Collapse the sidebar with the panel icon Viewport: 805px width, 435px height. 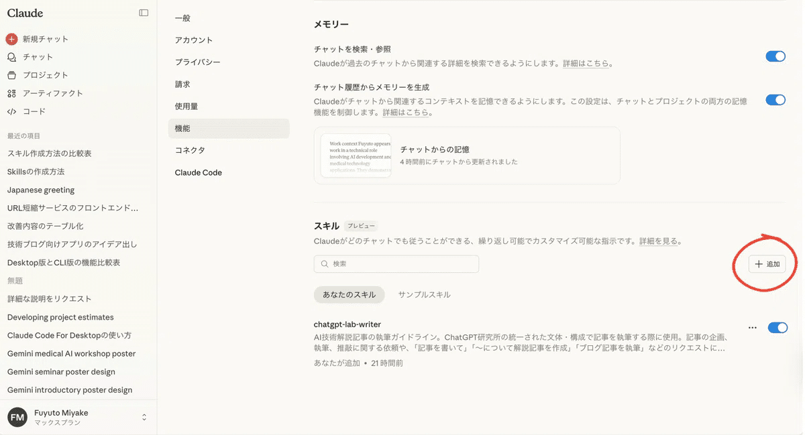(x=144, y=13)
